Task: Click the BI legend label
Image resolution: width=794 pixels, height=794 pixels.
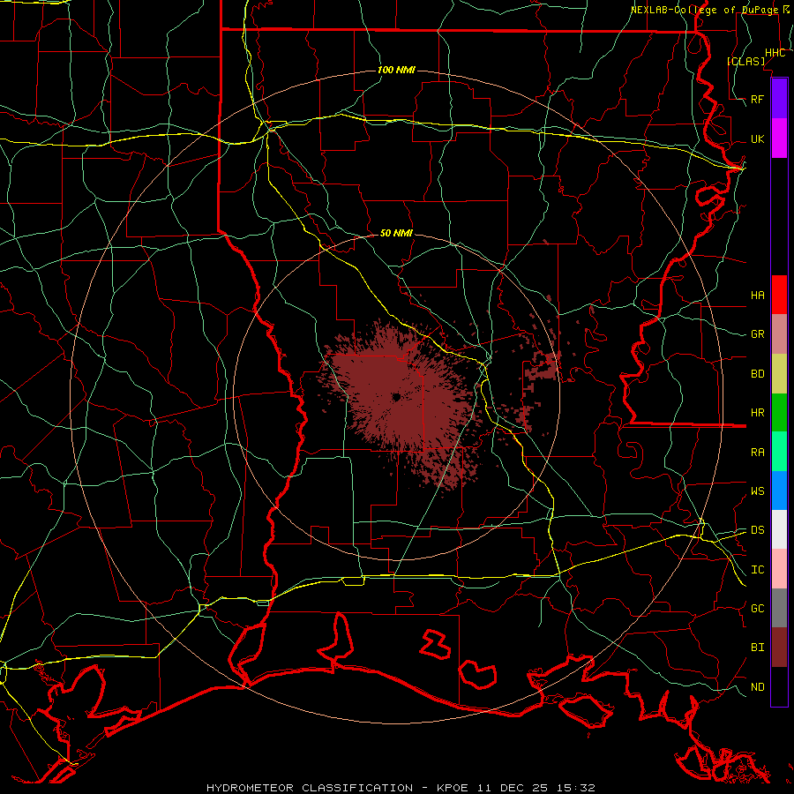Action: click(757, 648)
